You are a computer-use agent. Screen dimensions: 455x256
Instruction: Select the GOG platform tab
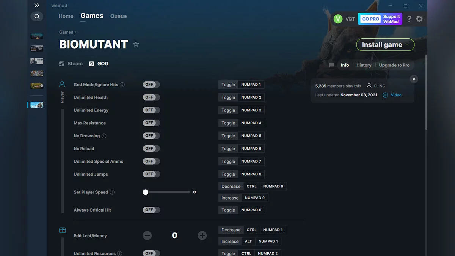click(99, 64)
